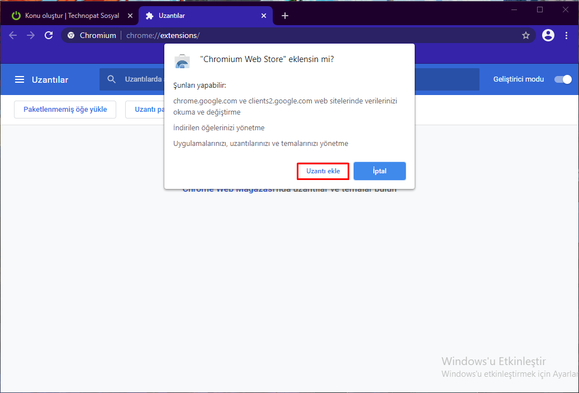This screenshot has height=393, width=579.
Task: Click the Chromium Web Store dialog icon
Action: (x=182, y=61)
